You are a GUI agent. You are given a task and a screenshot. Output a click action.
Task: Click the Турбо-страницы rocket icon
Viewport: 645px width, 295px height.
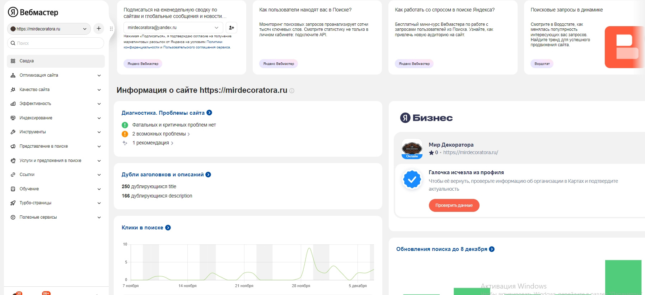click(x=13, y=203)
